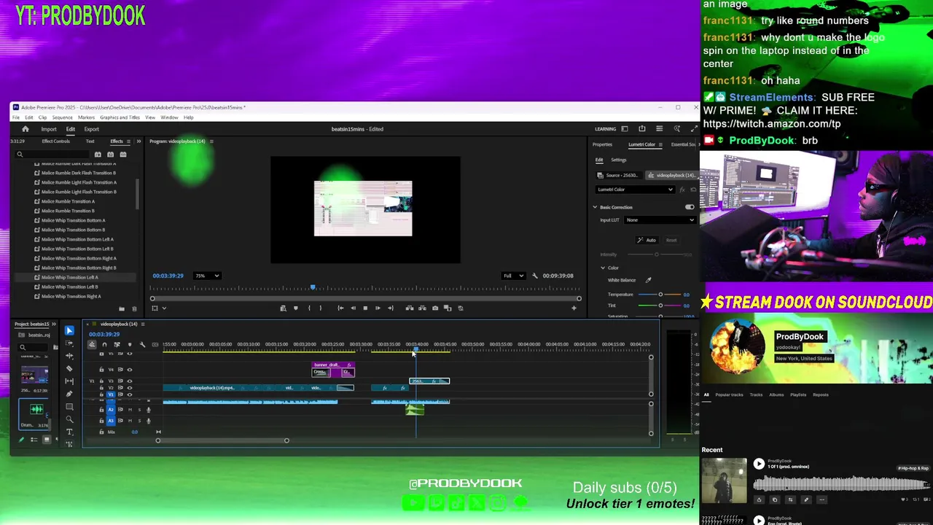Select the Ripple Edit tool
The image size is (933, 525).
[x=69, y=356]
